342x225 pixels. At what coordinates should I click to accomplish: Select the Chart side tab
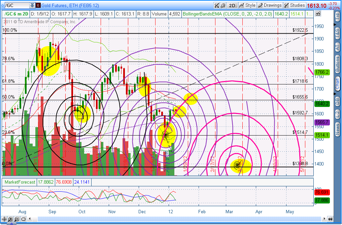[337, 83]
